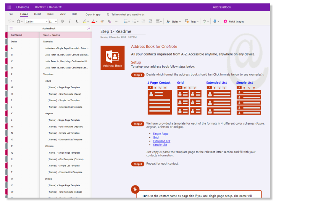
Task: Click the Tell me lightbulb icon
Action: [108, 15]
